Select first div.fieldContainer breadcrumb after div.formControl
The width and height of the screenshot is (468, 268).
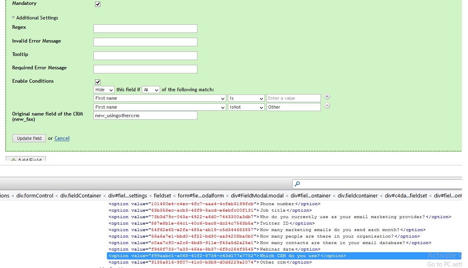tap(80, 196)
